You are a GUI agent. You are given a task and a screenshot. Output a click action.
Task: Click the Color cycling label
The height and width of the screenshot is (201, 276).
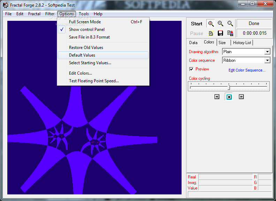click(x=199, y=78)
